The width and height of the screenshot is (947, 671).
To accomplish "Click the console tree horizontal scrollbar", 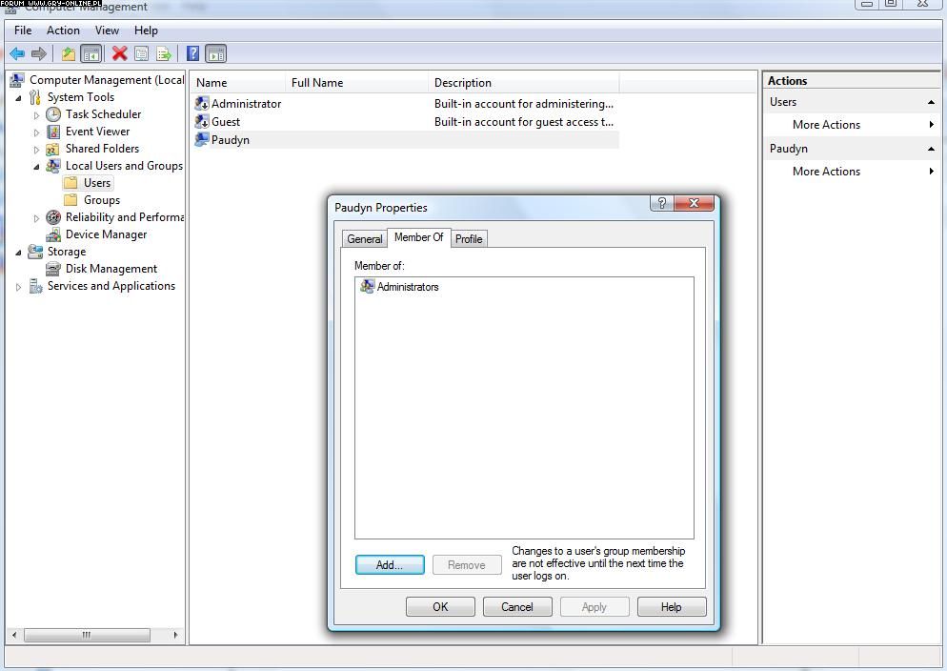I will pyautogui.click(x=86, y=635).
